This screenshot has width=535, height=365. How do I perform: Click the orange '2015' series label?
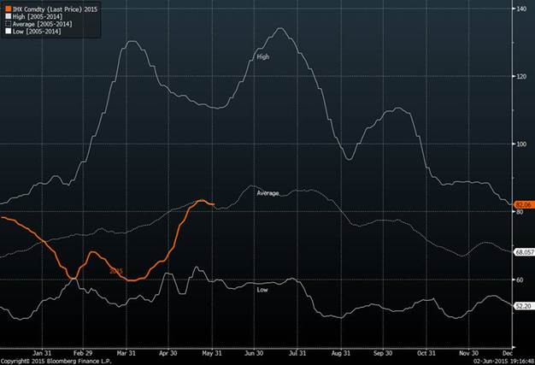click(115, 271)
